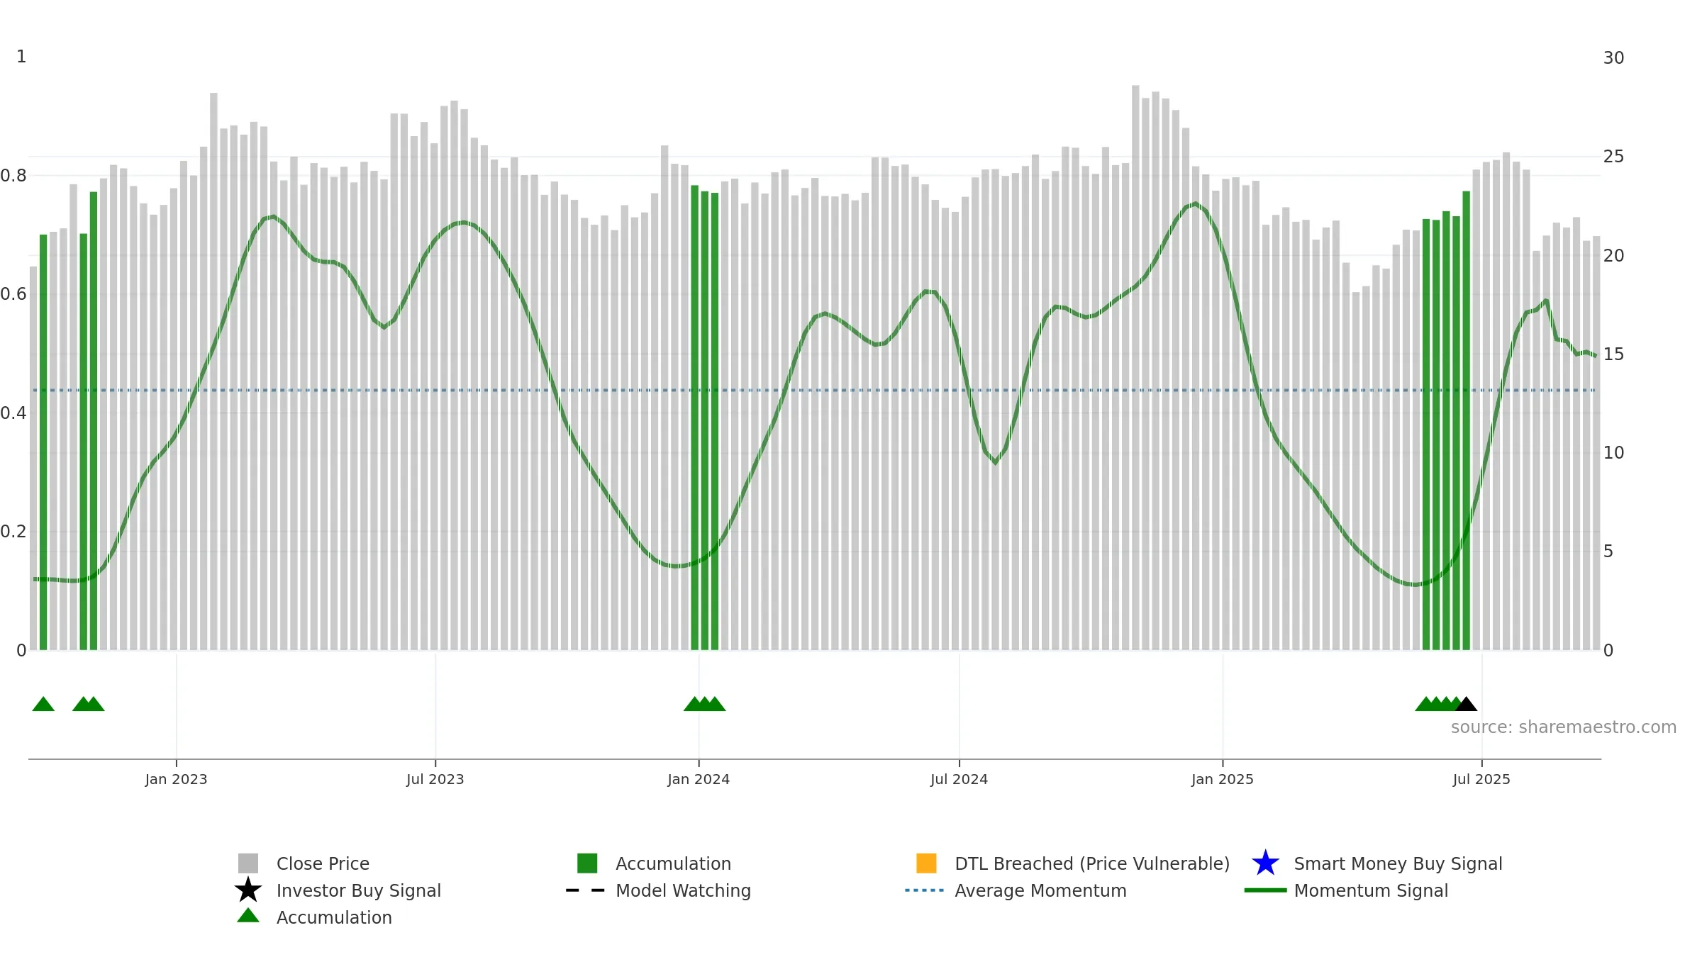Toggle the Model Watching legend label
The height and width of the screenshot is (957, 1702).
tap(683, 890)
